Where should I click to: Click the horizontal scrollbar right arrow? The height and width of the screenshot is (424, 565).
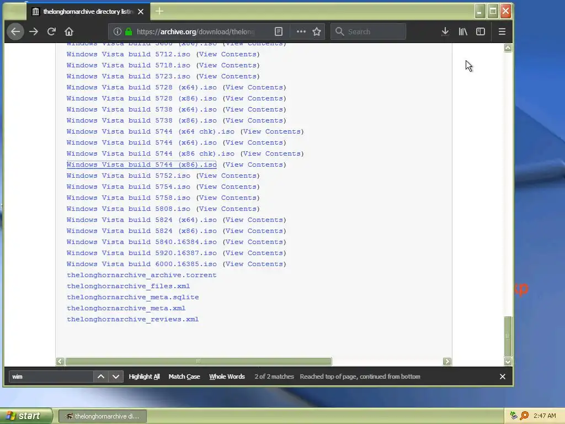coord(447,361)
